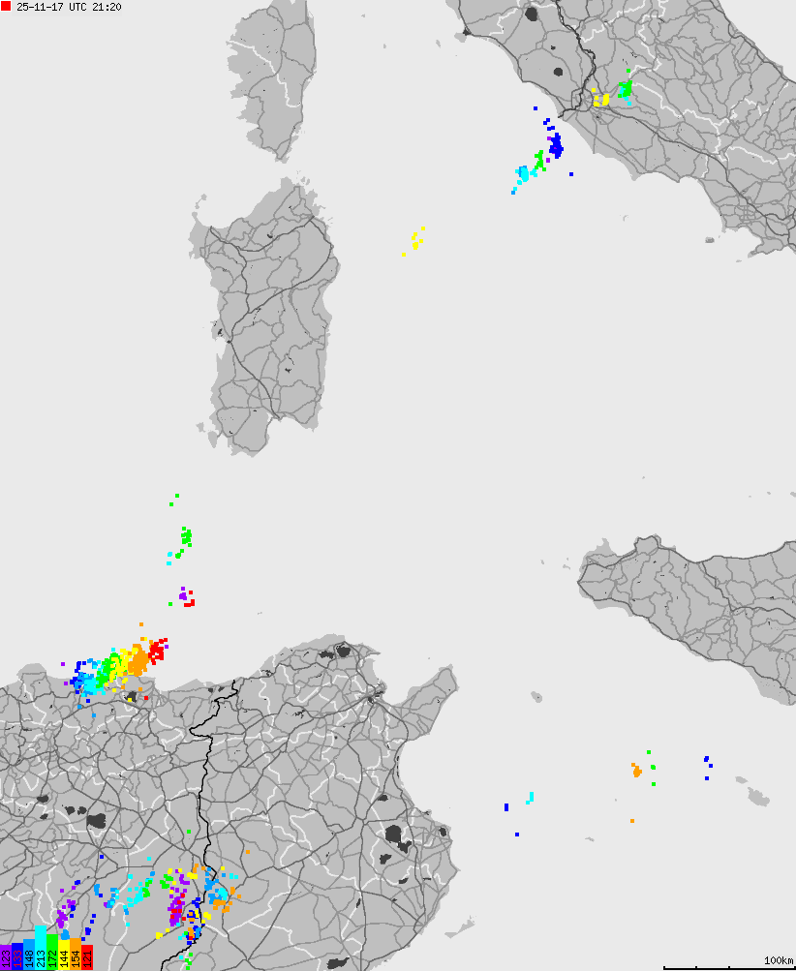The width and height of the screenshot is (796, 971).
Task: Open the timestamp 25-11-17 UTC 21:20
Action: (x=68, y=8)
